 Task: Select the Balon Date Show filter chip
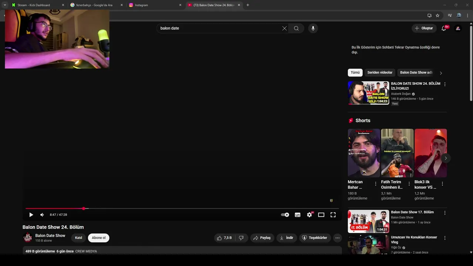416,73
